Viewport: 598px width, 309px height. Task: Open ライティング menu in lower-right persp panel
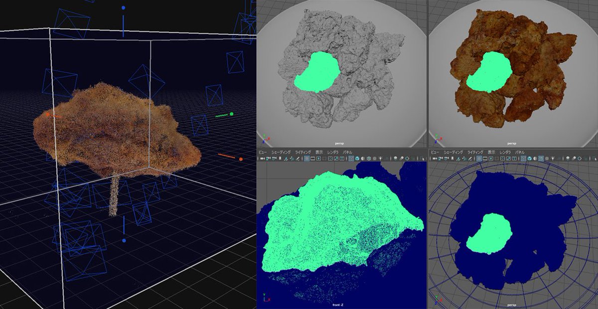[475, 152]
